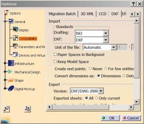Screen dimensions: 144x124
Task: Click the bottom-left reset parameters icon
Action: tap(6, 109)
